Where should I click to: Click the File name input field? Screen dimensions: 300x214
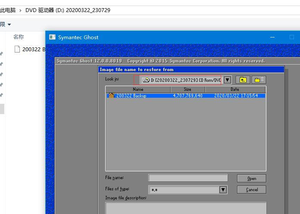[x=188, y=177]
